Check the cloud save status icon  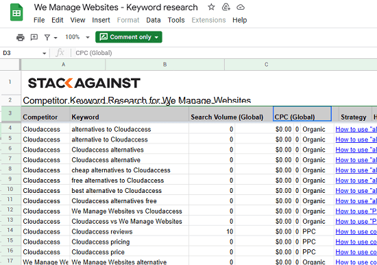[x=241, y=8]
